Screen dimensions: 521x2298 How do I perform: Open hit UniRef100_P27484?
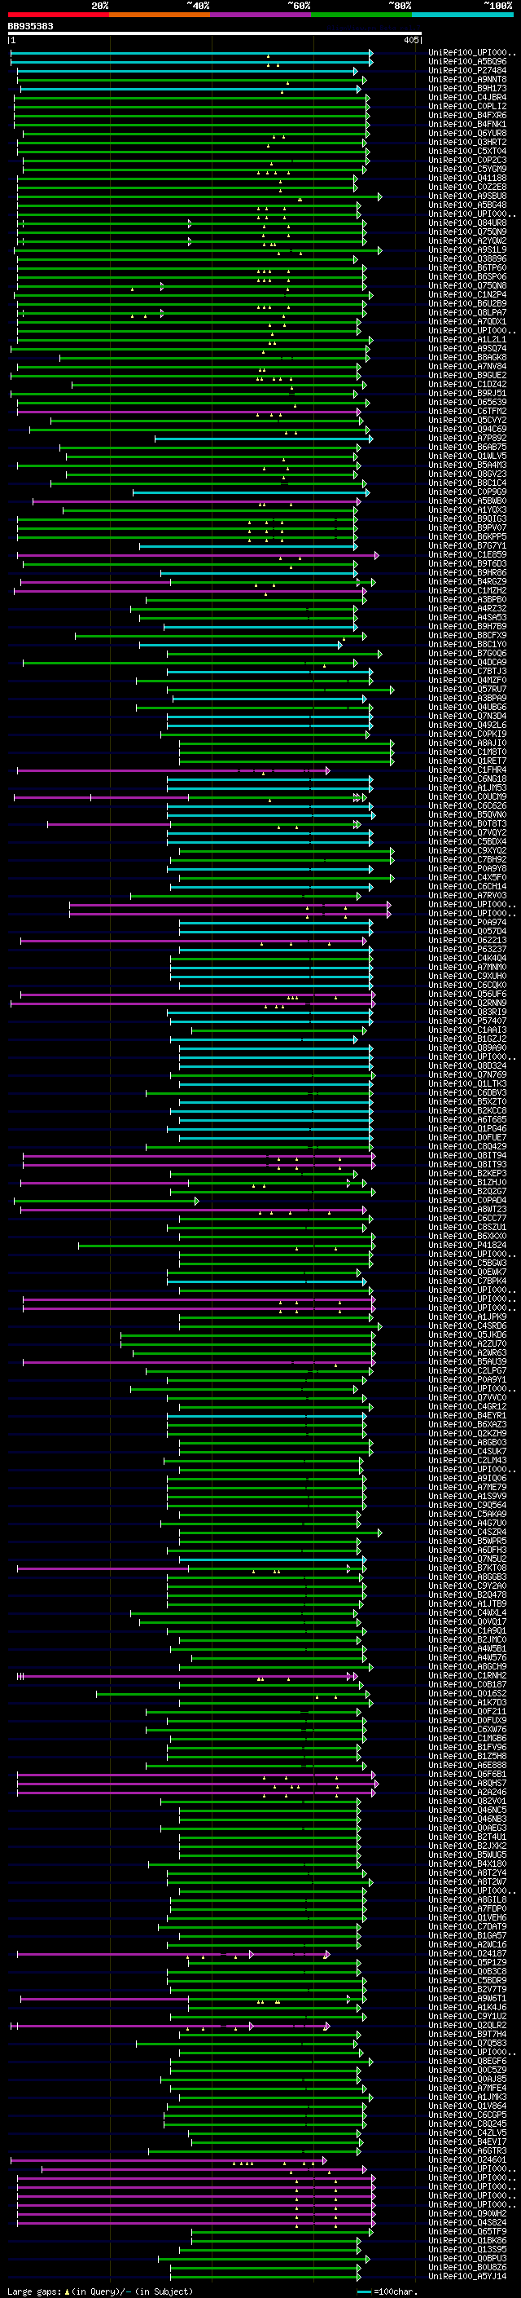(467, 70)
